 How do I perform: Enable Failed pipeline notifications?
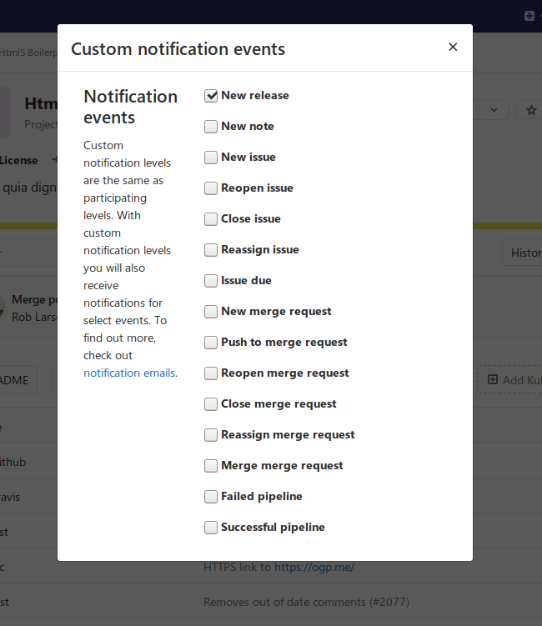(211, 497)
